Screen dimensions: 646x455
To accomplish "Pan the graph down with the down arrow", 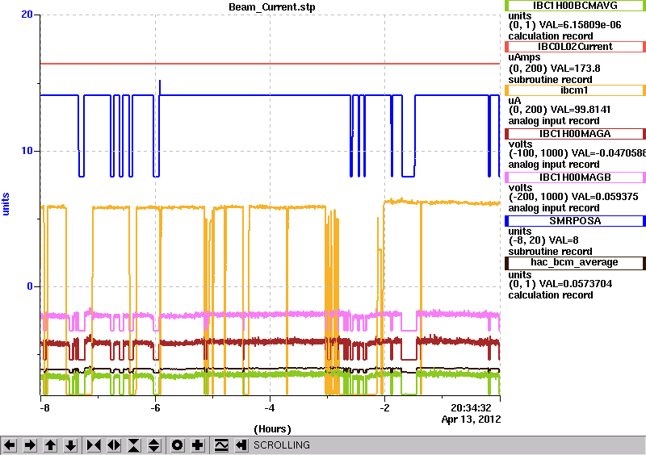I will pos(71,445).
